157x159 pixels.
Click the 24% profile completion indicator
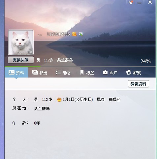point(145,61)
